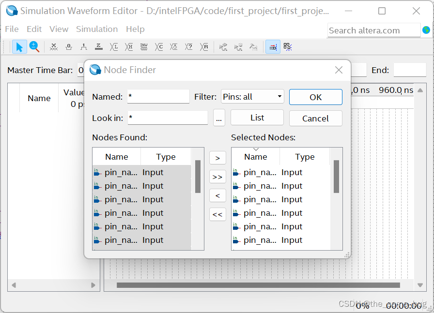Click right arrow of name pane scrollbar
The width and height of the screenshot is (434, 313).
(x=93, y=285)
